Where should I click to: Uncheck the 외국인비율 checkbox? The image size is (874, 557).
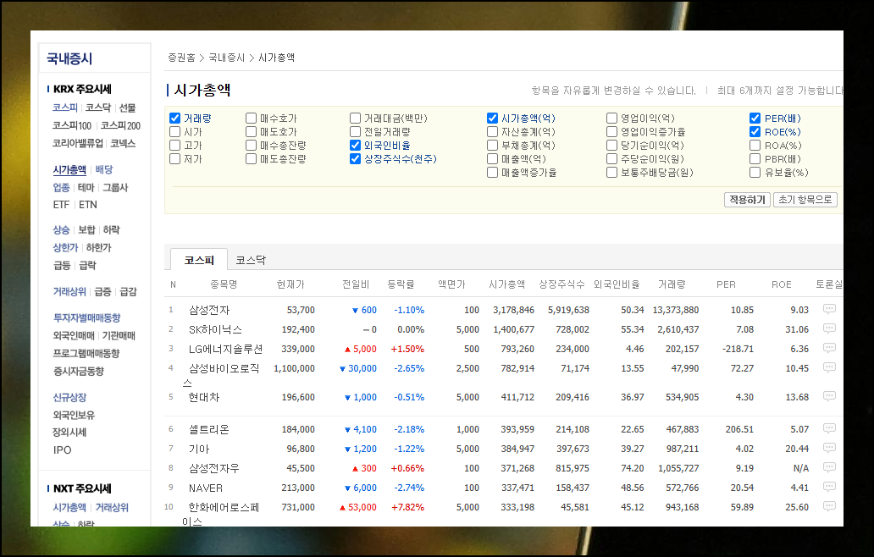[356, 145]
